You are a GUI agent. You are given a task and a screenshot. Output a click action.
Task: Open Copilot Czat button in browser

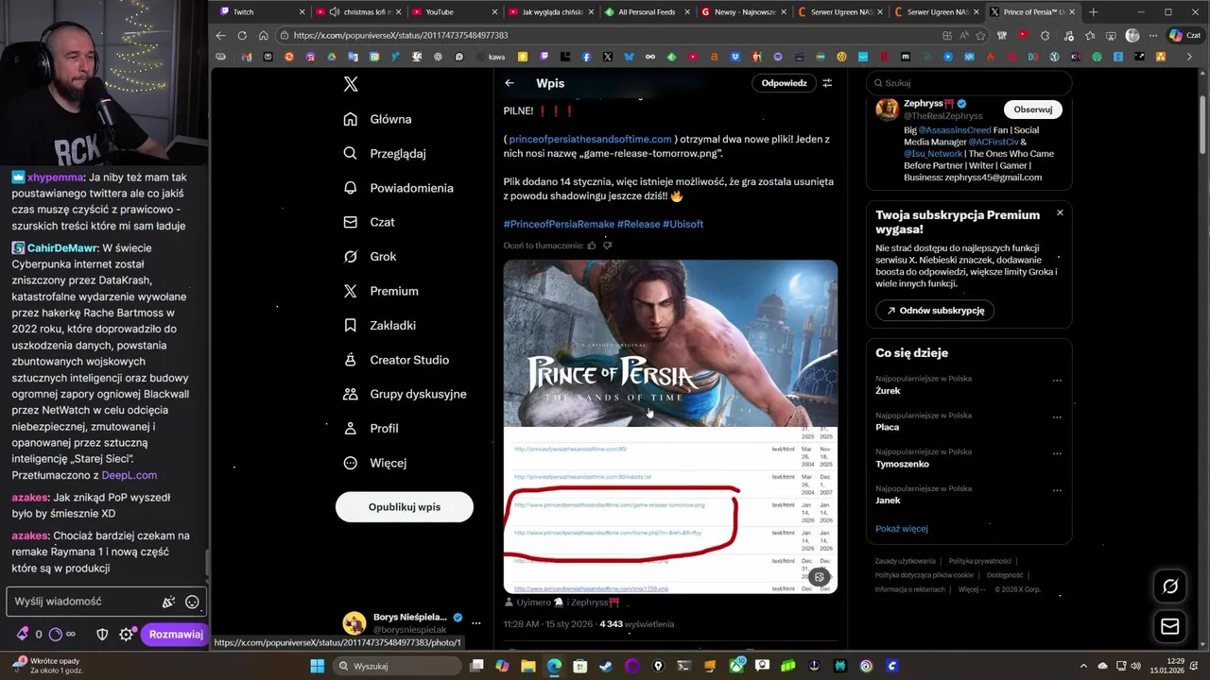(1184, 36)
